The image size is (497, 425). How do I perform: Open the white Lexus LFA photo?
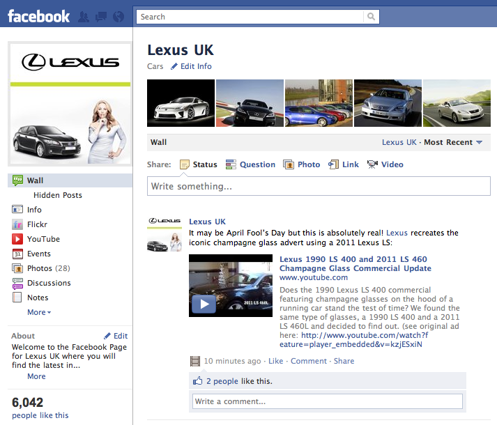(x=181, y=103)
